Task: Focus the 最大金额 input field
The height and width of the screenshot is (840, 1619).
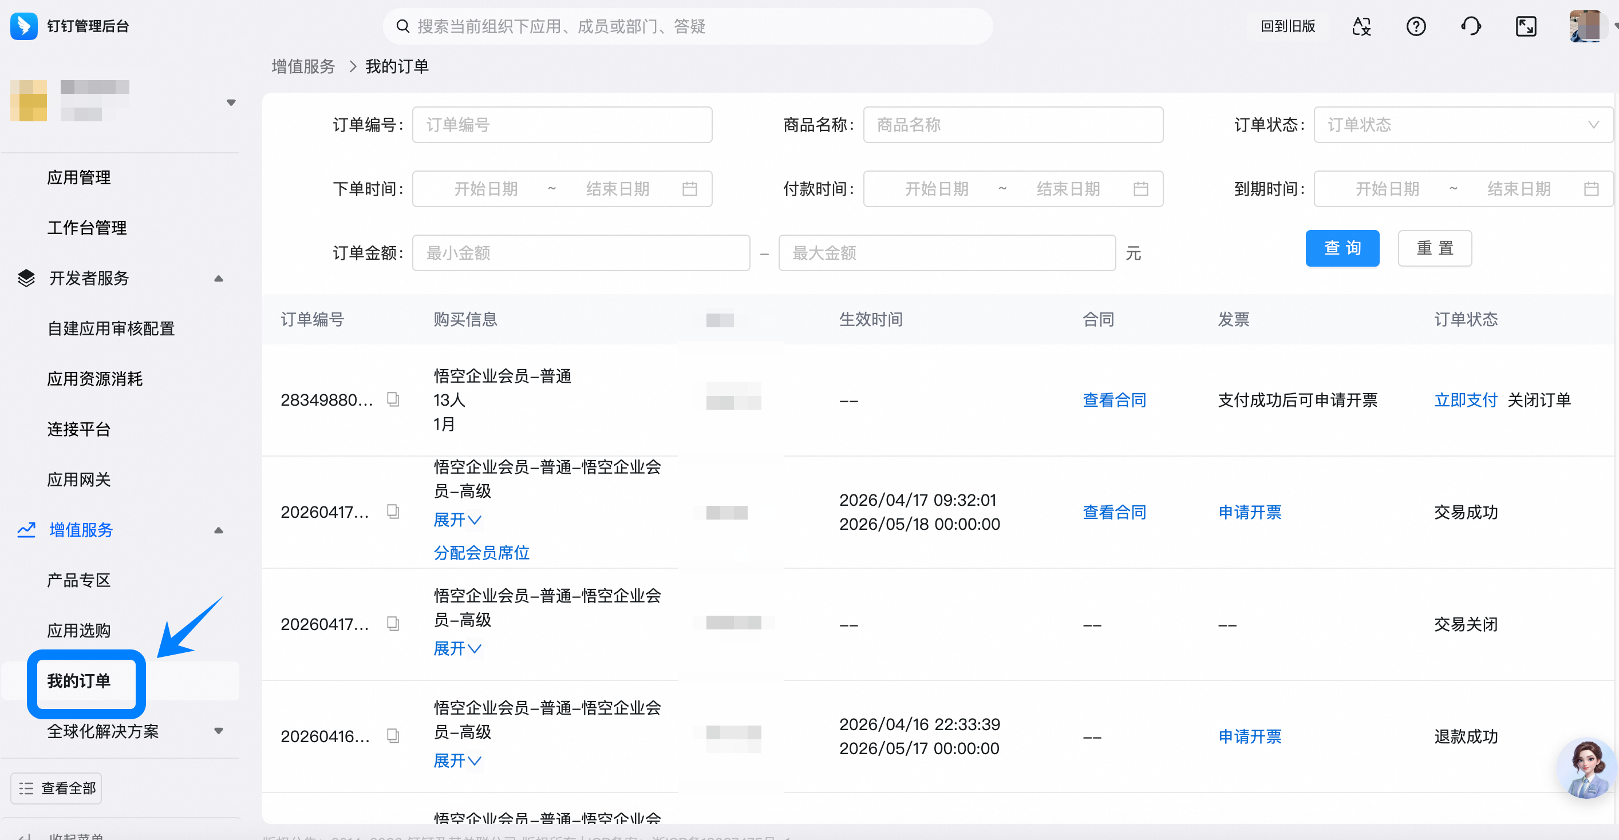Action: coord(947,253)
